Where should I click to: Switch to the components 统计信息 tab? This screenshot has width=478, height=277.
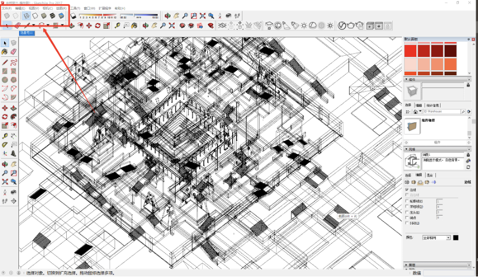pyautogui.click(x=433, y=105)
